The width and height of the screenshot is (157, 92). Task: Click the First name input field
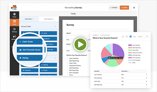(77, 37)
